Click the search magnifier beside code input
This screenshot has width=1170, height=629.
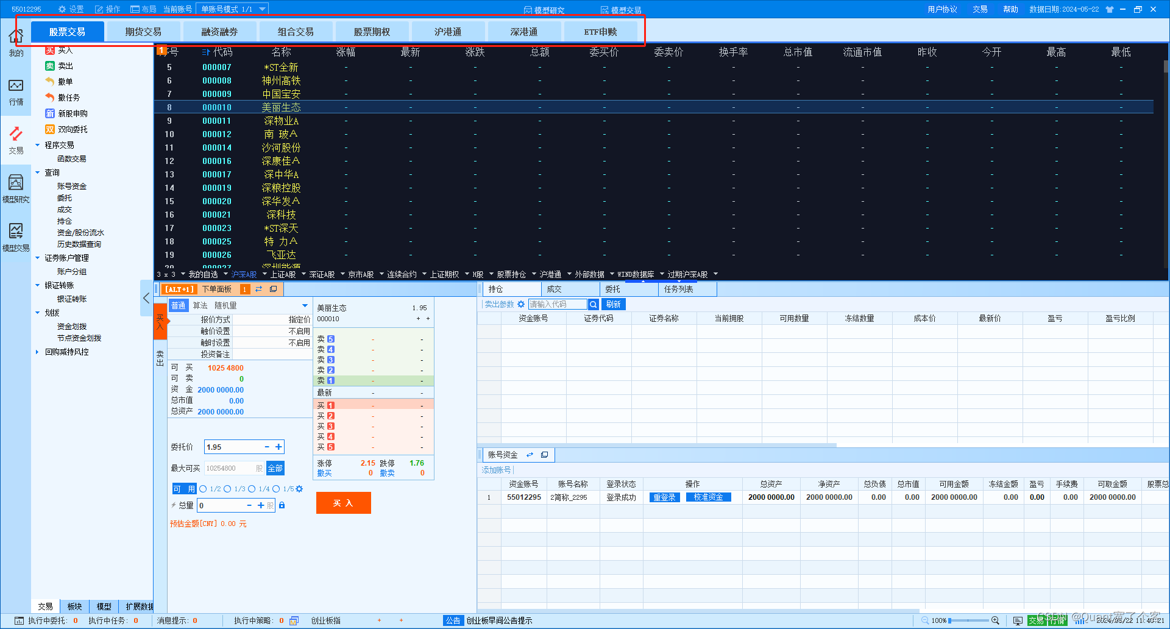(594, 304)
